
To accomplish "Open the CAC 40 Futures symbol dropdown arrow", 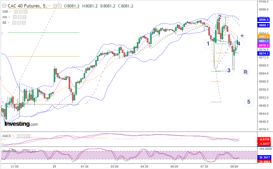I will 49,6.
